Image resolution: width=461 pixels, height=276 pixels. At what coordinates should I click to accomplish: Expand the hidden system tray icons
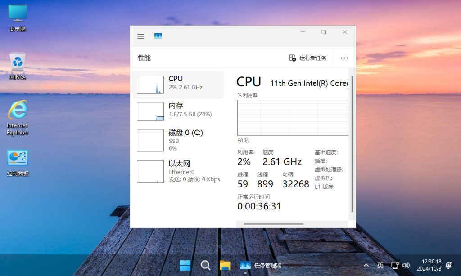[x=366, y=265]
